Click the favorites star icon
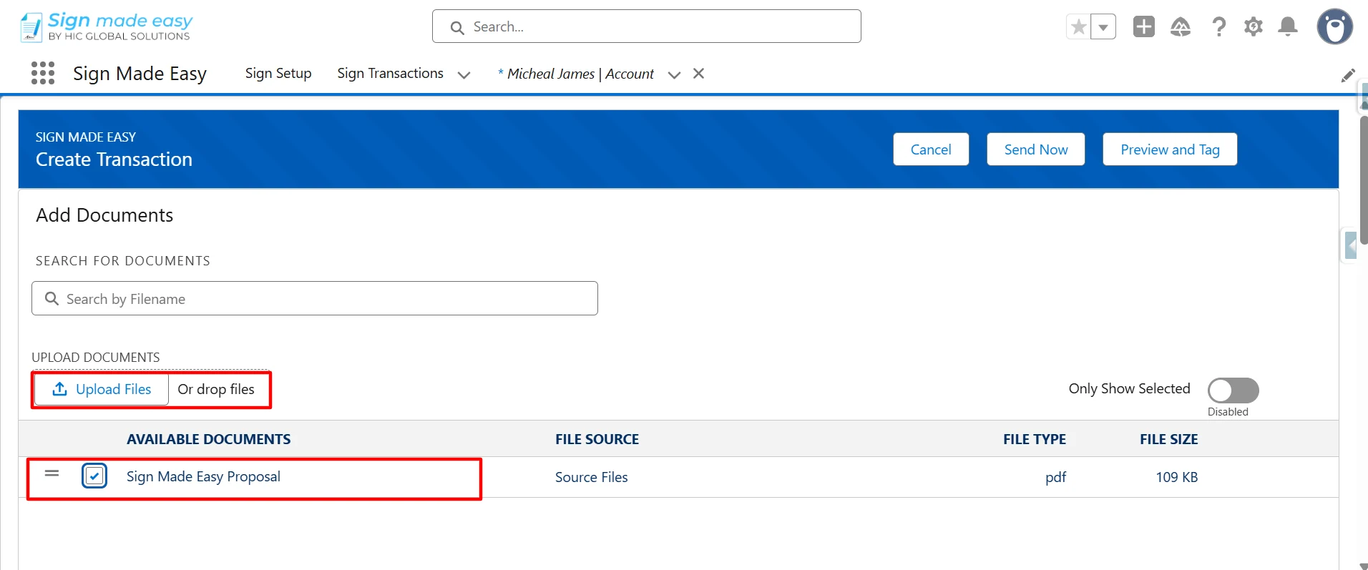The height and width of the screenshot is (570, 1368). click(x=1078, y=27)
